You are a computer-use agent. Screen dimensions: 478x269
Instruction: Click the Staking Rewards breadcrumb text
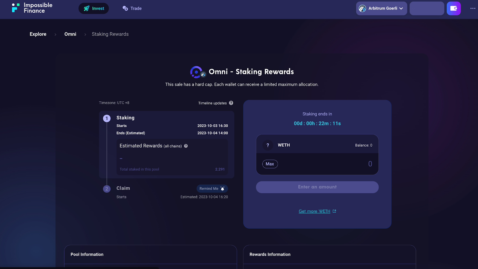pyautogui.click(x=110, y=34)
